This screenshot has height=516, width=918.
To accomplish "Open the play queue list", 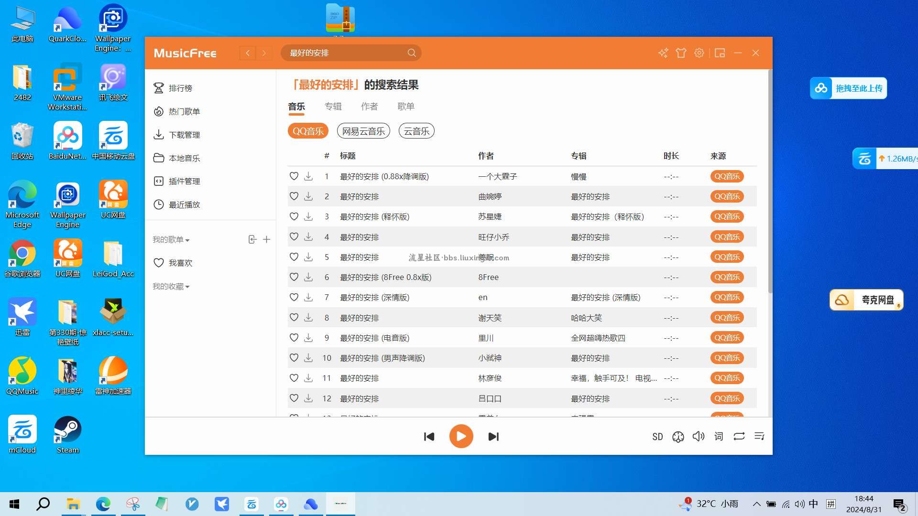I will pyautogui.click(x=759, y=437).
